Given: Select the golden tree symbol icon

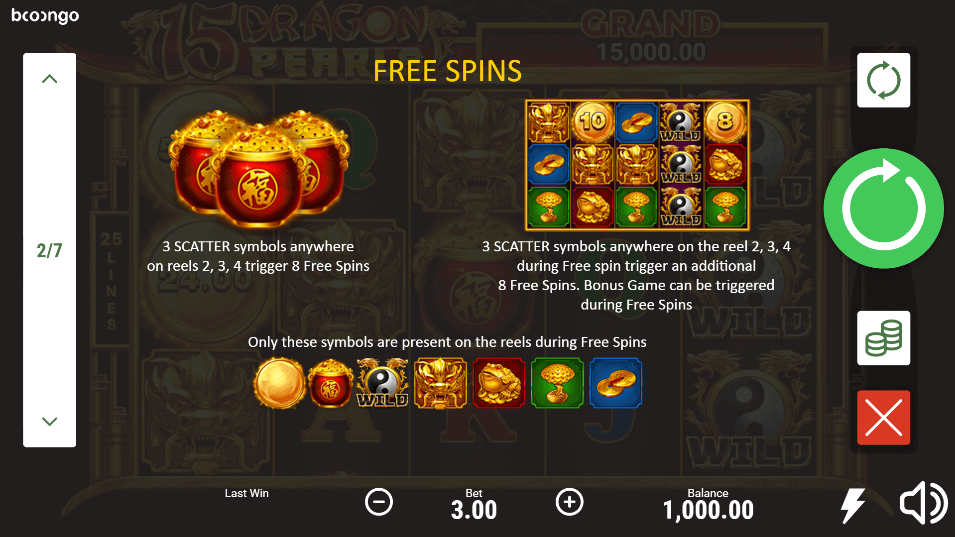Looking at the screenshot, I should point(557,383).
